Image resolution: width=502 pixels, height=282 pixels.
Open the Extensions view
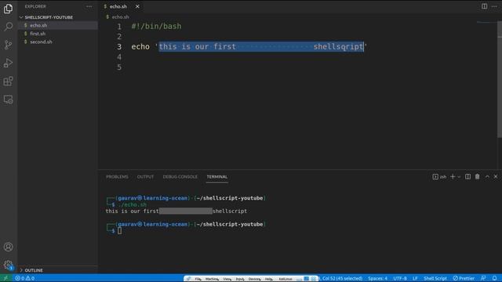(x=9, y=81)
